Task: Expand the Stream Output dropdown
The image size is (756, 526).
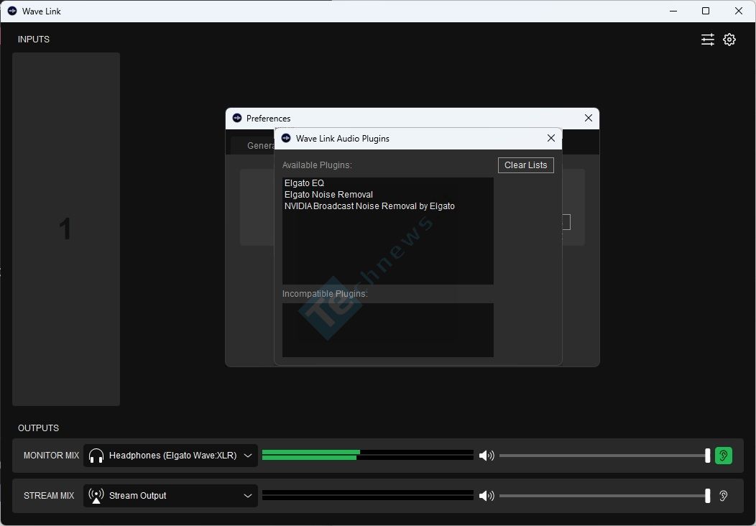Action: click(171, 496)
